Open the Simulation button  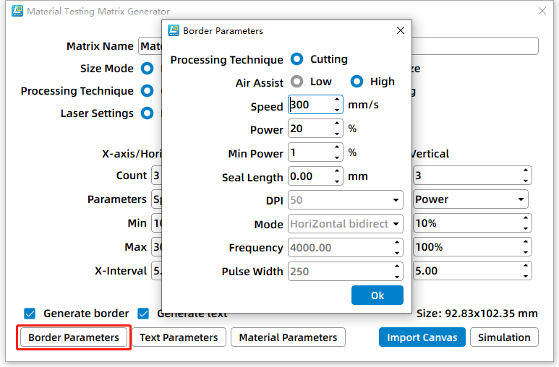pos(504,337)
